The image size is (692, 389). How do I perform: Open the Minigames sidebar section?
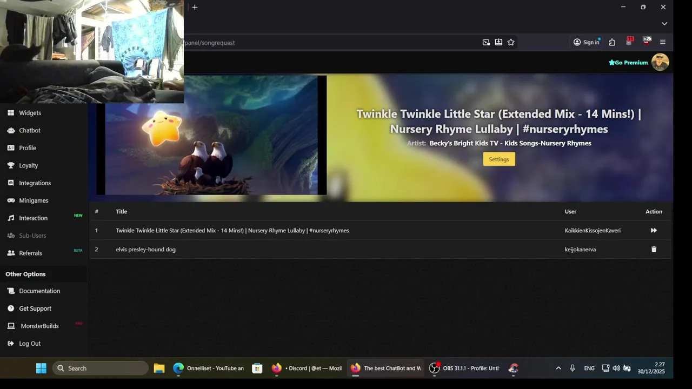click(34, 200)
